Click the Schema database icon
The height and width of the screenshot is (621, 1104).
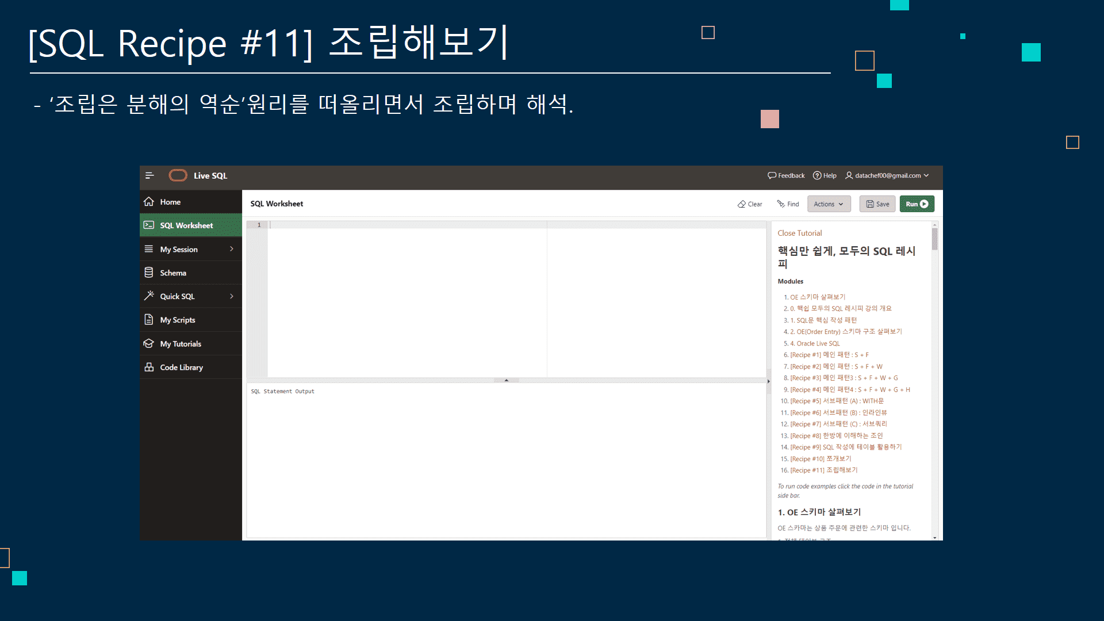point(149,273)
